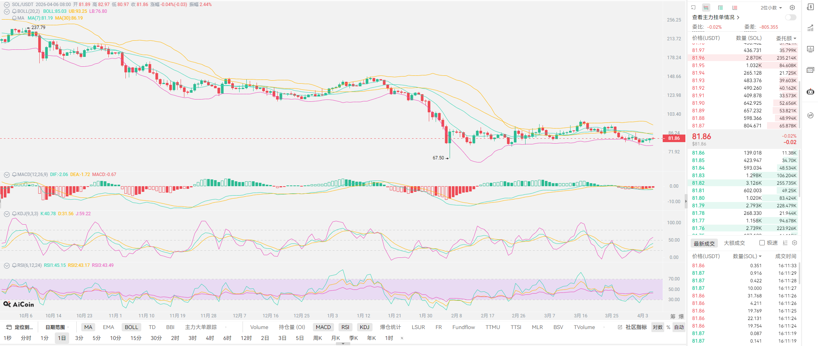Show sell orders only in order book
818x346 pixels.
point(734,8)
